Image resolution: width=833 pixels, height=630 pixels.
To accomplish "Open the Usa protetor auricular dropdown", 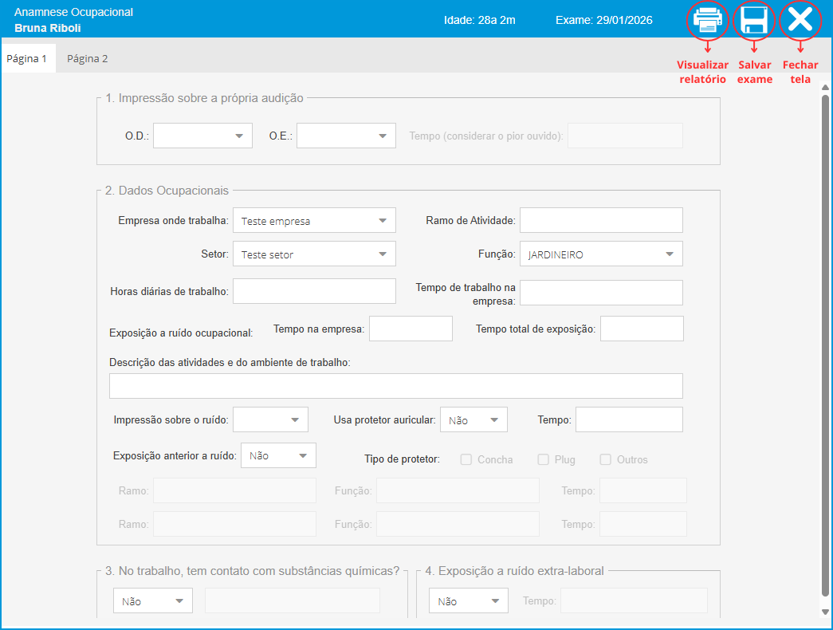I will [473, 419].
